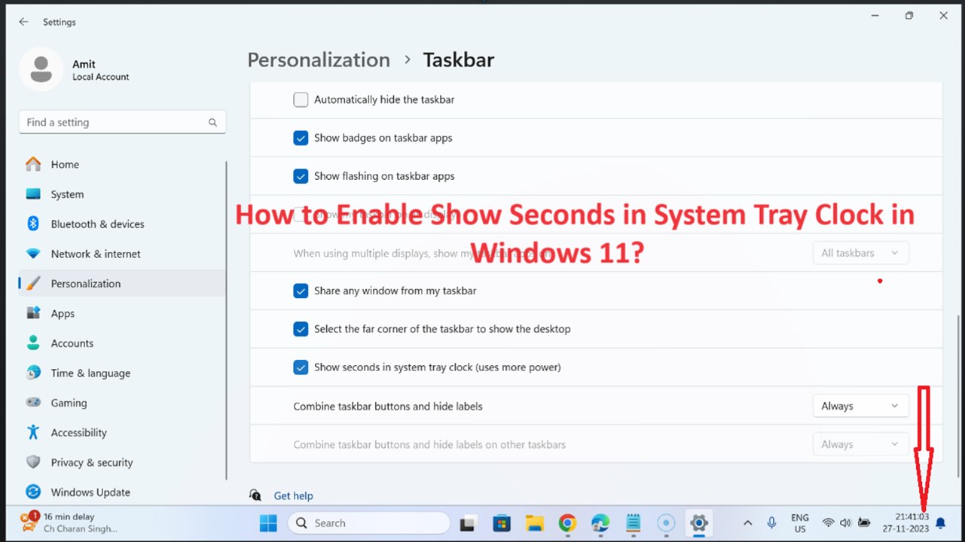
Task: Click the magnifier icon in Find a setting
Action: tap(212, 122)
